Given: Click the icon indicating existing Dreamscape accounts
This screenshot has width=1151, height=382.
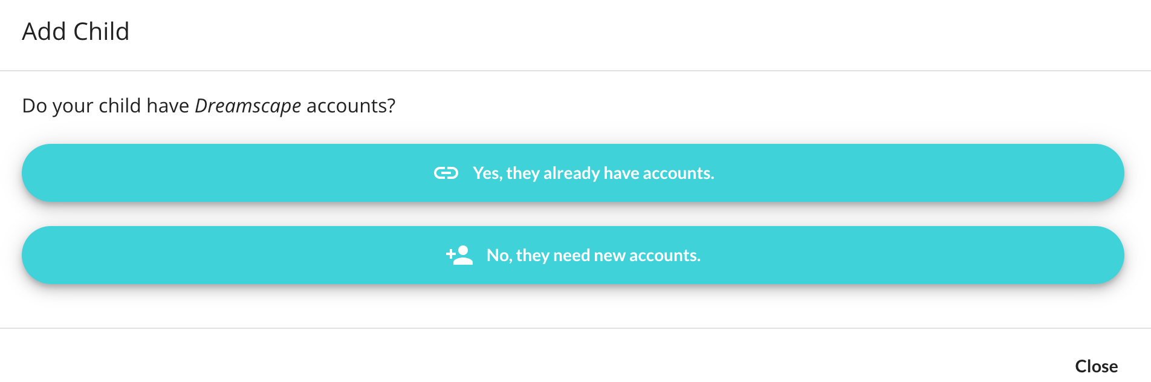Looking at the screenshot, I should click(x=446, y=173).
